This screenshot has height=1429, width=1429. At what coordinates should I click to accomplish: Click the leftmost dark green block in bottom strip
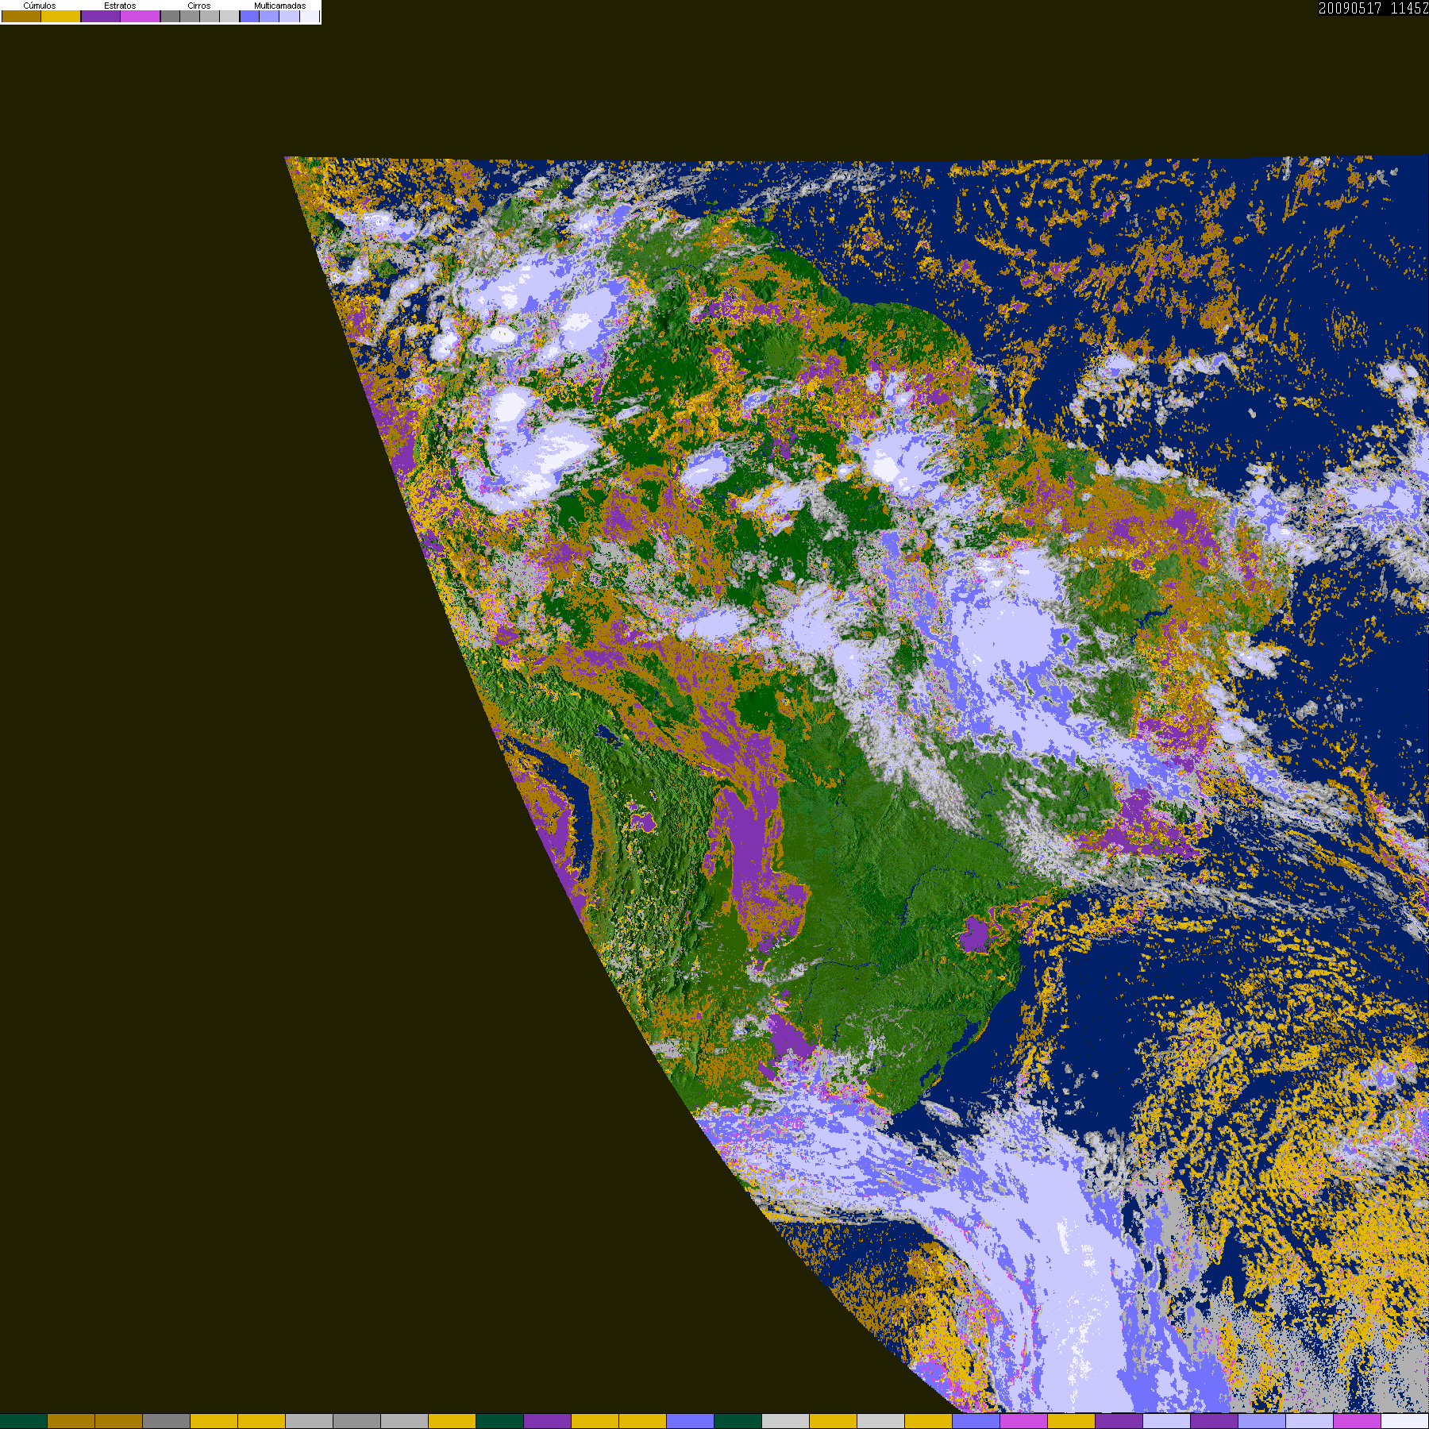click(x=24, y=1421)
